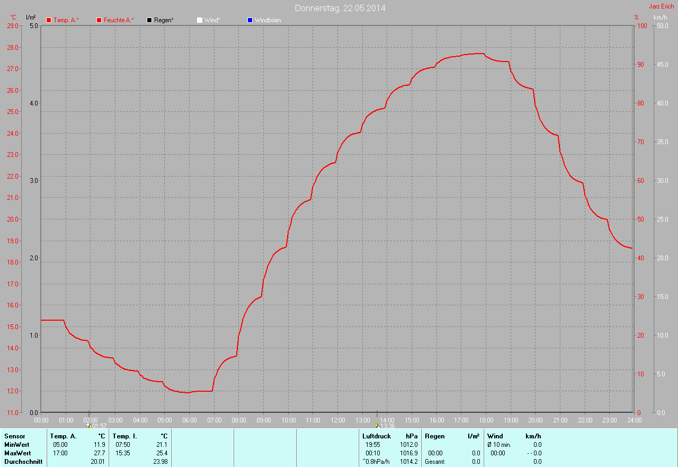Screen dimensions: 678x467
Task: Click the Ø 10 min. wind label
Action: coord(499,445)
